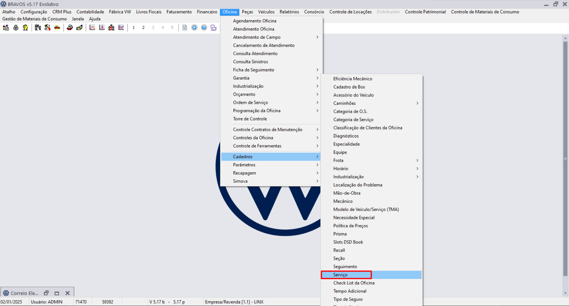Click the VW logo icon on Correio Ele... window
Image resolution: width=569 pixels, height=306 pixels.
coord(6,293)
